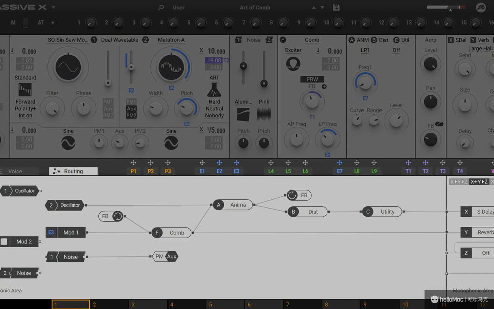
Task: Select the PM Aux routing node
Action: coord(165,256)
